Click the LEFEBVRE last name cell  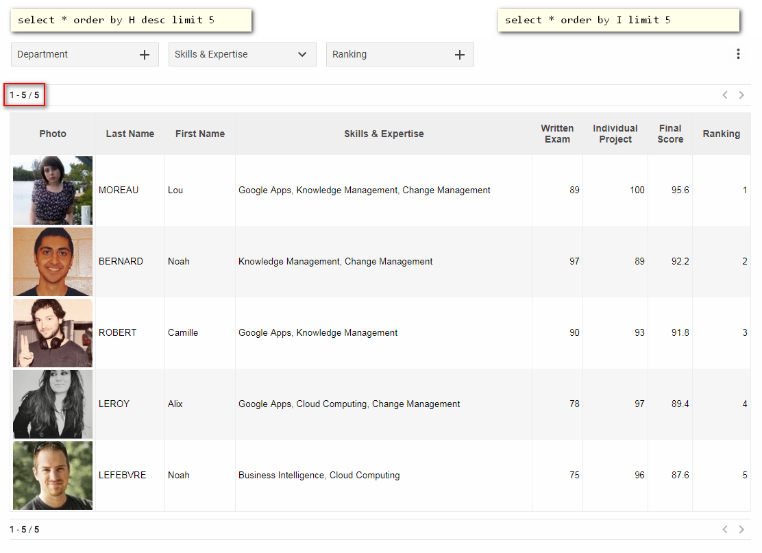click(x=122, y=476)
